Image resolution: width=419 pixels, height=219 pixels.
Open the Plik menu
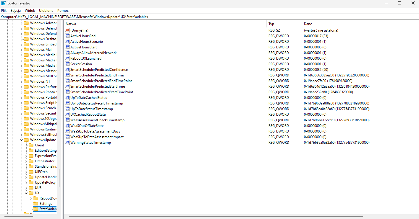(4, 11)
